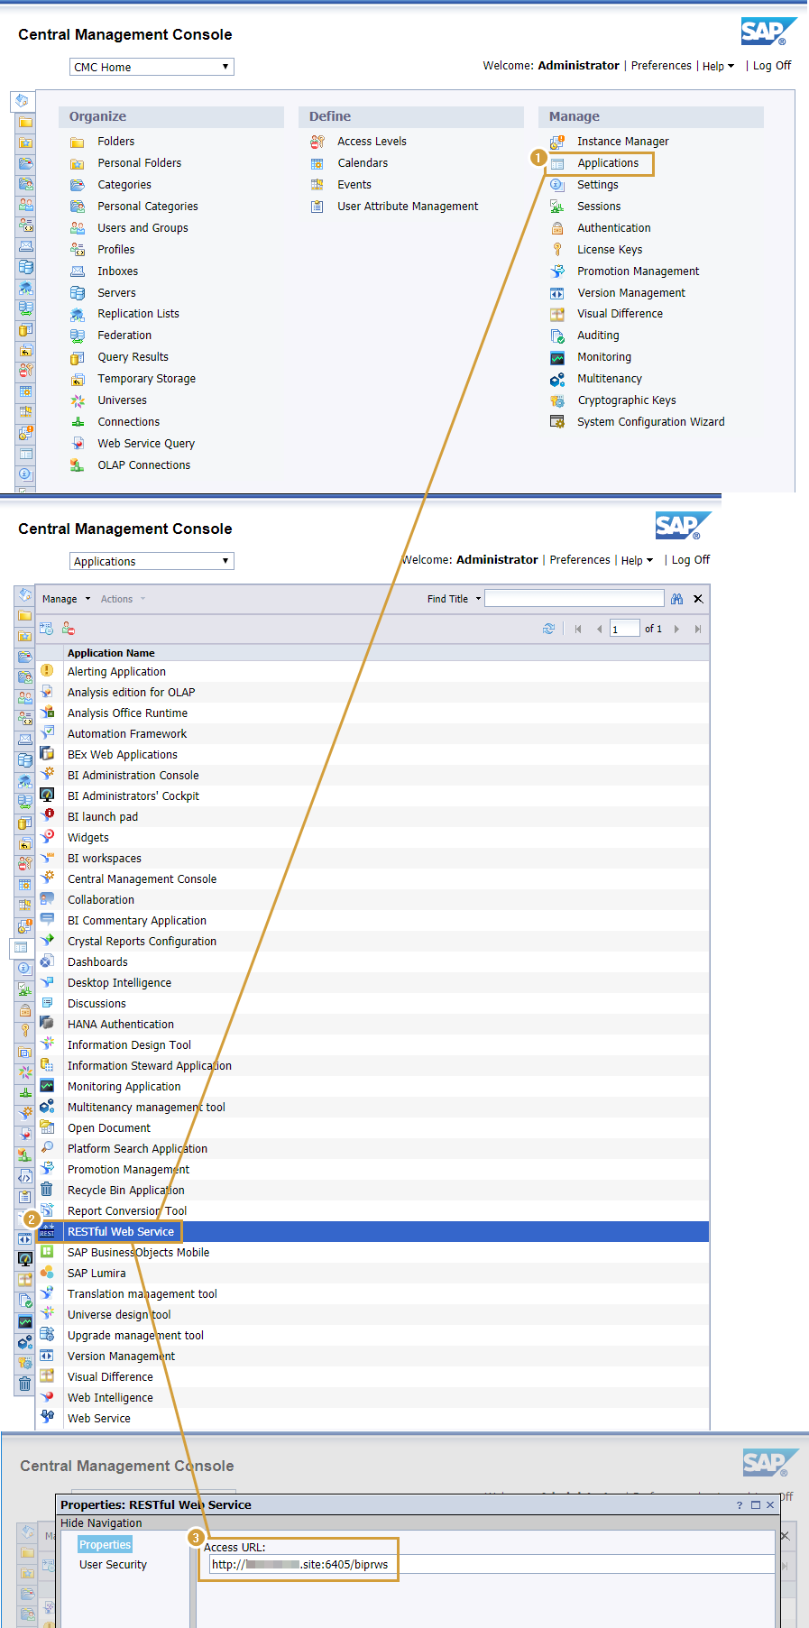Open the Applications navigation dropdown

point(152,561)
